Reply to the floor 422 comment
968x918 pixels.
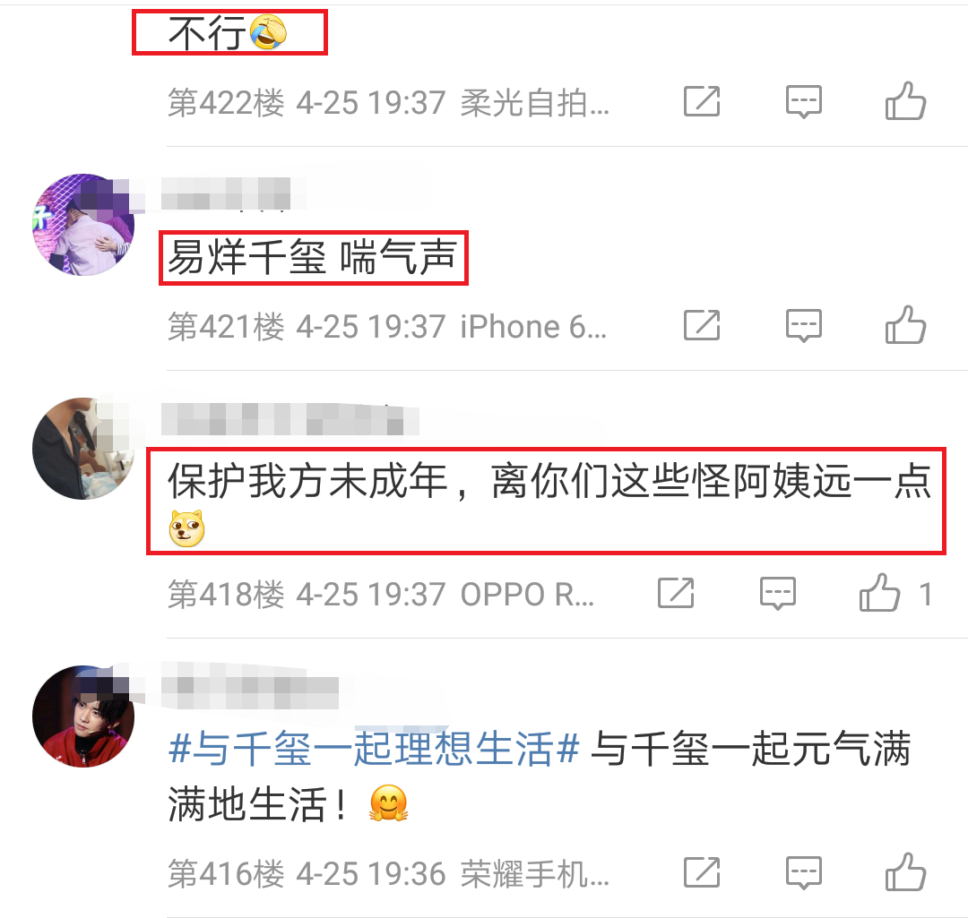tap(804, 102)
